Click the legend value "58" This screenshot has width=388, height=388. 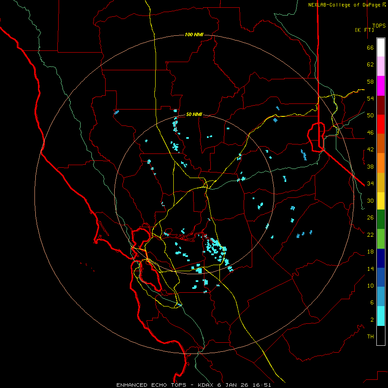tap(370, 81)
